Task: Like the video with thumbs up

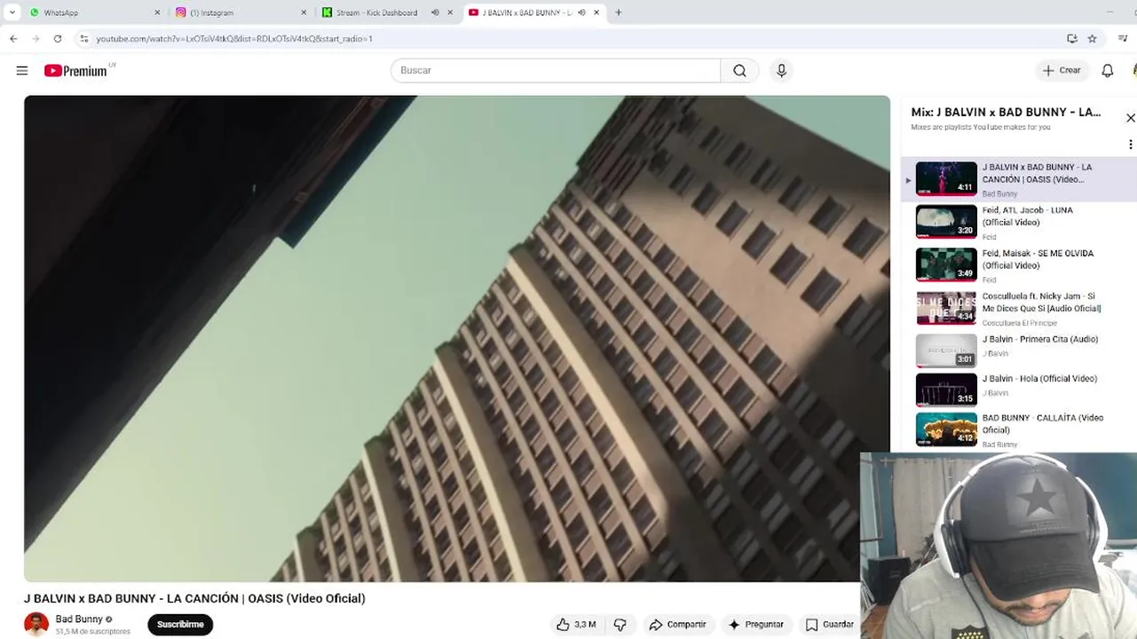Action: tap(575, 625)
